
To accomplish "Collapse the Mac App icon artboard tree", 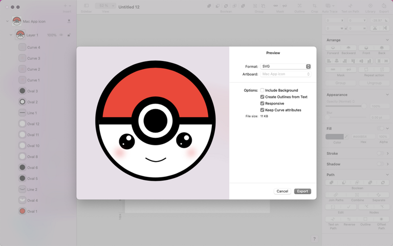I will point(7,22).
